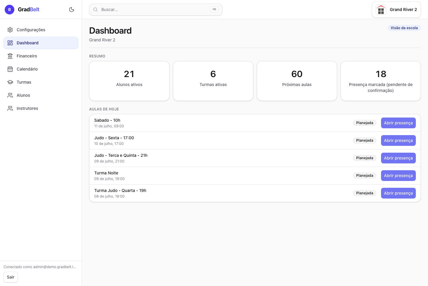The image size is (428, 286).
Task: Open the Instrutores page
Action: coord(41,108)
